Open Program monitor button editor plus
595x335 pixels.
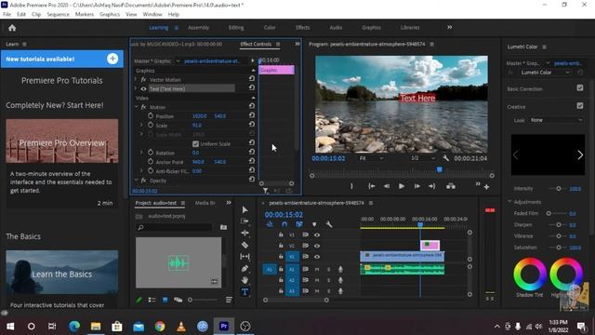(486, 186)
